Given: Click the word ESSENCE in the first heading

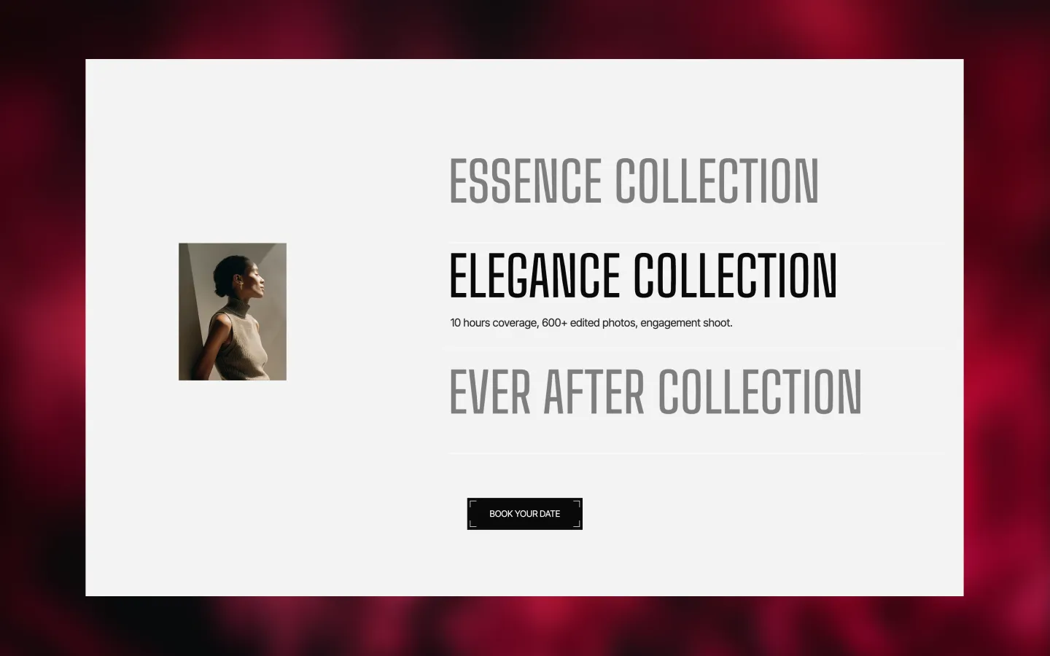Looking at the screenshot, I should 525,181.
